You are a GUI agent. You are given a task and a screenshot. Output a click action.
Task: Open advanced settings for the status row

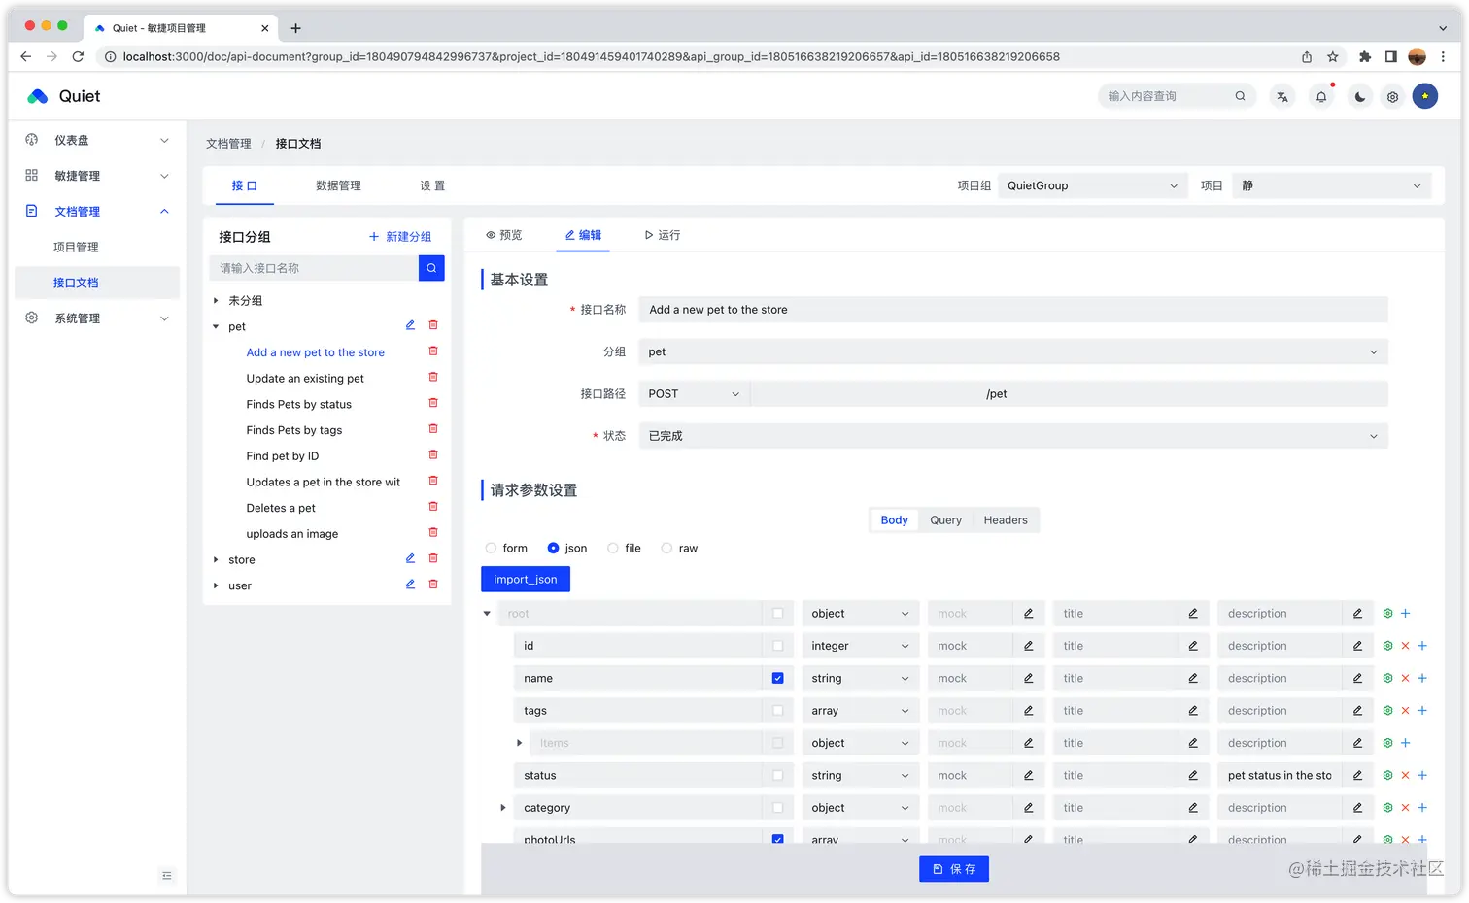pos(1387,775)
